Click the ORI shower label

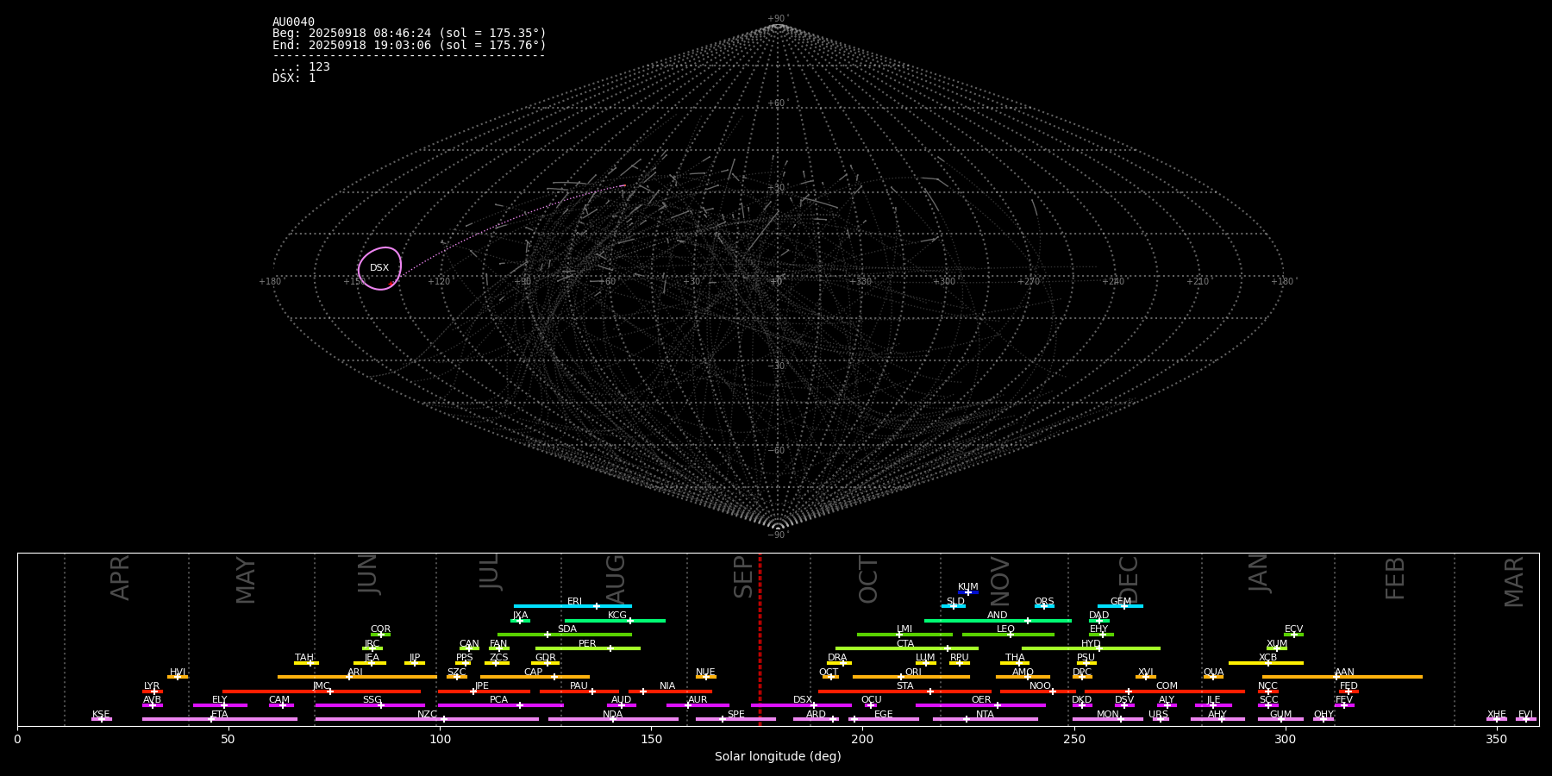(x=913, y=673)
